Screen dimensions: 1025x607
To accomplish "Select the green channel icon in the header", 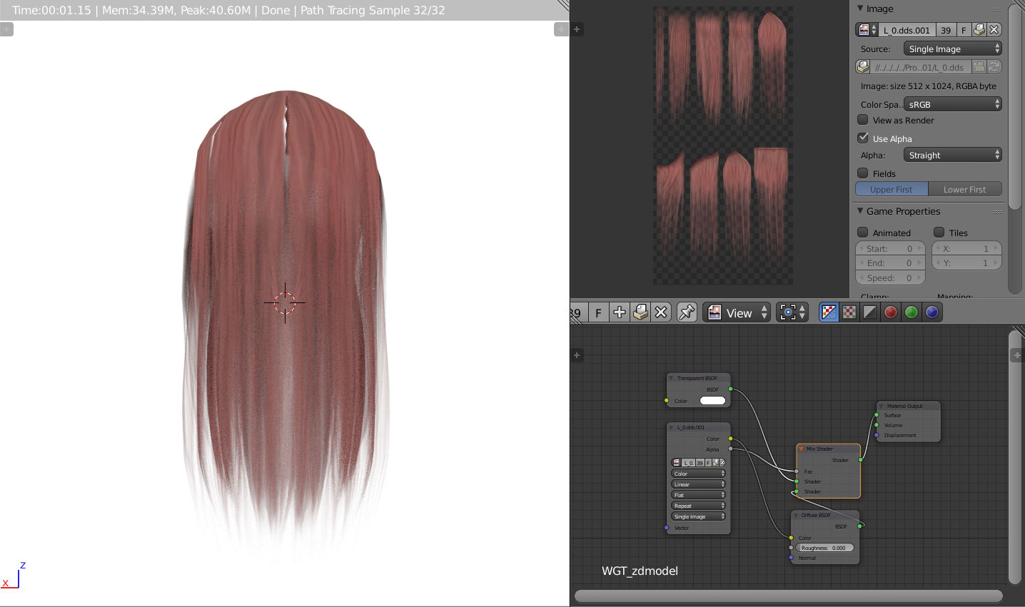I will pos(911,312).
